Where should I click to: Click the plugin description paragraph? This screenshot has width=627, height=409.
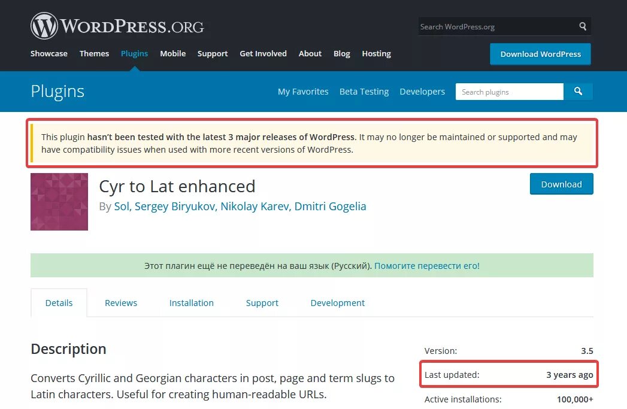coord(213,386)
